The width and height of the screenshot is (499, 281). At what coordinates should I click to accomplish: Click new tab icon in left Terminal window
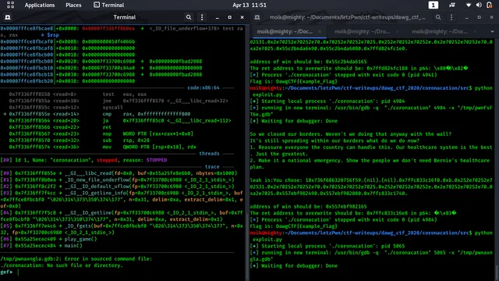(8, 17)
